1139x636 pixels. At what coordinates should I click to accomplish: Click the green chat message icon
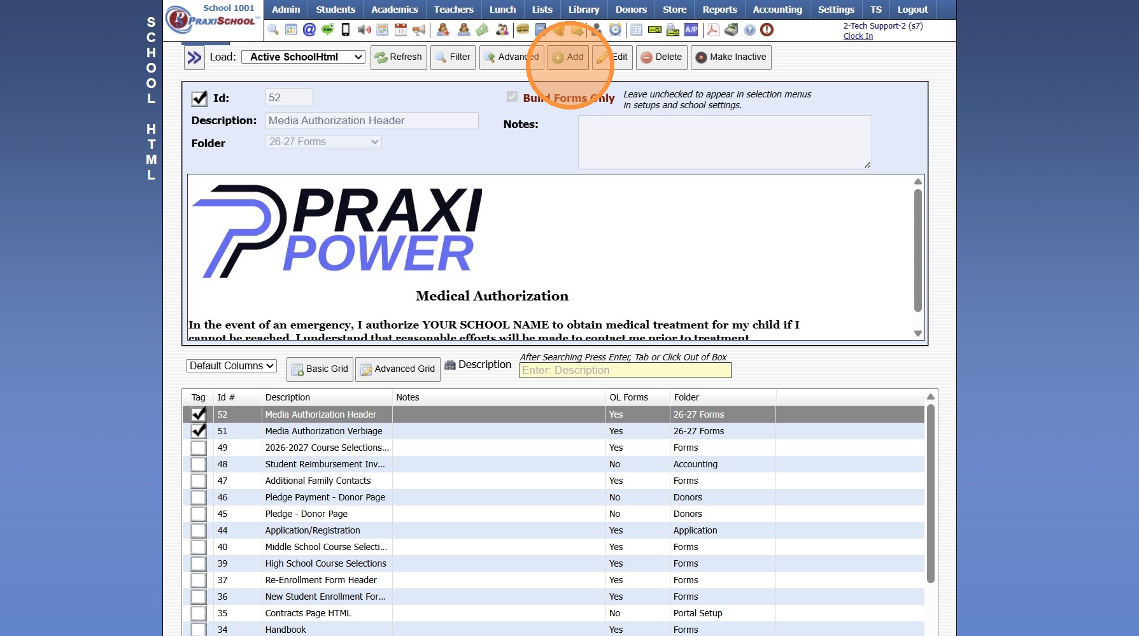(x=327, y=30)
